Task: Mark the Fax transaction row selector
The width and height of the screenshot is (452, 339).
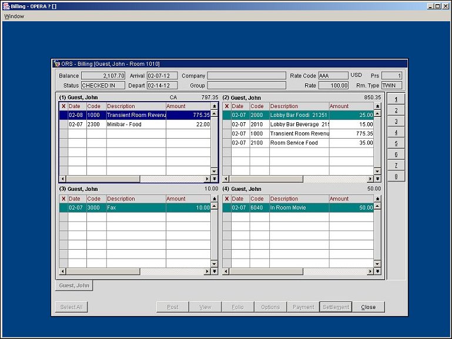Action: tap(63, 208)
